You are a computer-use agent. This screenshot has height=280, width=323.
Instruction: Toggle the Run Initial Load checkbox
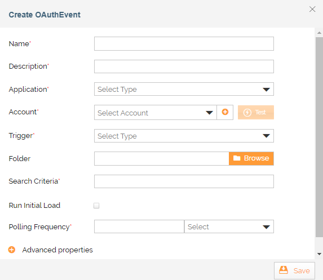[96, 206]
